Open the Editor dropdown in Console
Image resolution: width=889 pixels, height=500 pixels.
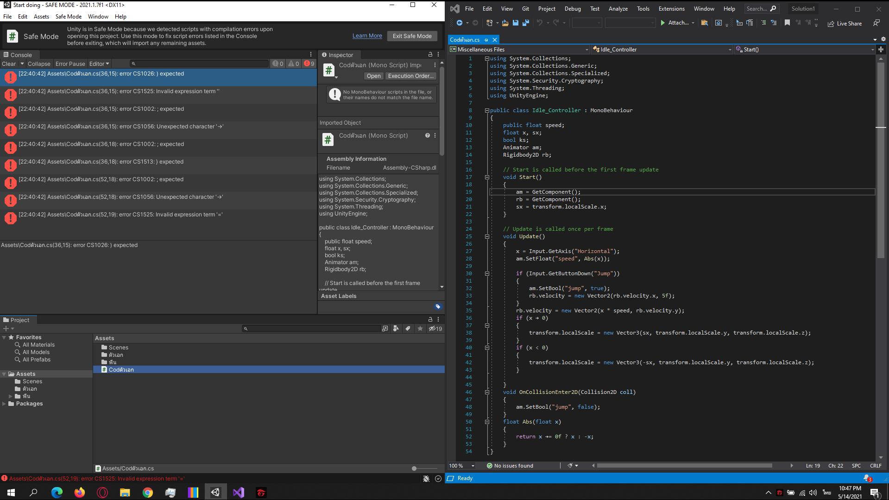pyautogui.click(x=99, y=64)
